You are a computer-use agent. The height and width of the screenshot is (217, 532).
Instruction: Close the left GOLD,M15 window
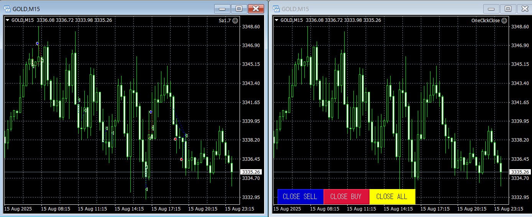pos(256,9)
